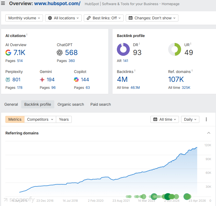216x206 pixels.
Task: Click the Backlinks info icon
Action: pos(135,71)
